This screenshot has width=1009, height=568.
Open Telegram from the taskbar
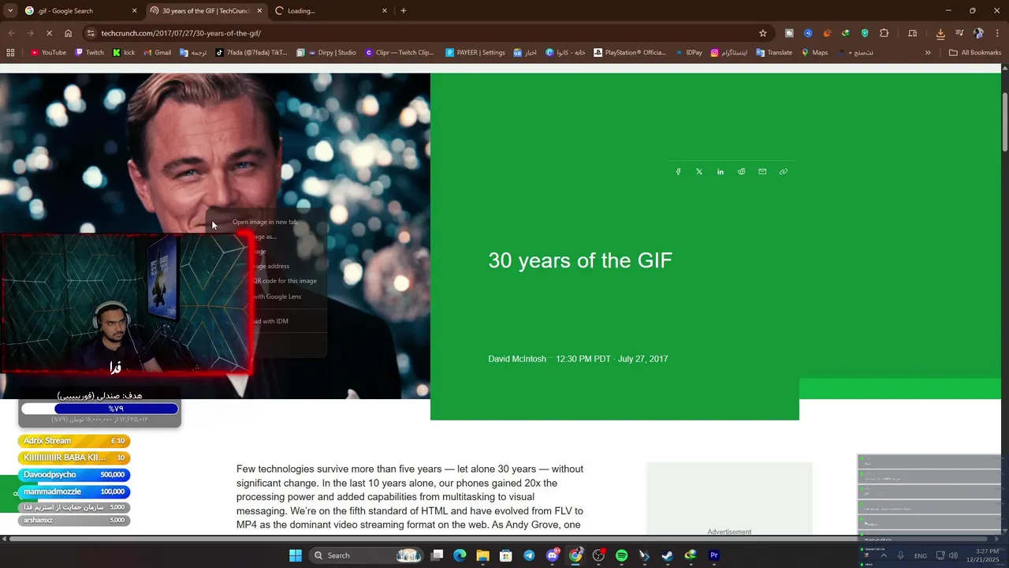pyautogui.click(x=529, y=555)
